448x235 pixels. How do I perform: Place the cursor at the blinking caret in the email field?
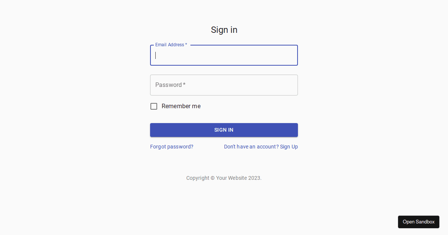[156, 55]
